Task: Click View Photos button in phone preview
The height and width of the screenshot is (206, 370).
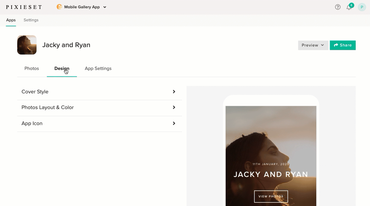Action: click(x=271, y=197)
